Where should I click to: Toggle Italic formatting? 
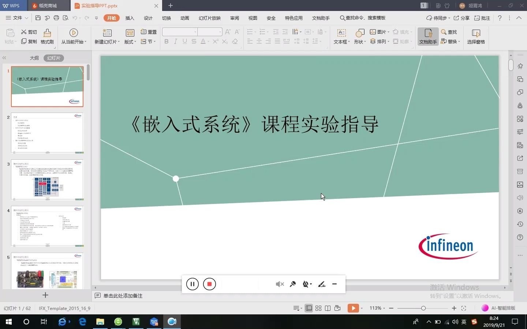(176, 41)
